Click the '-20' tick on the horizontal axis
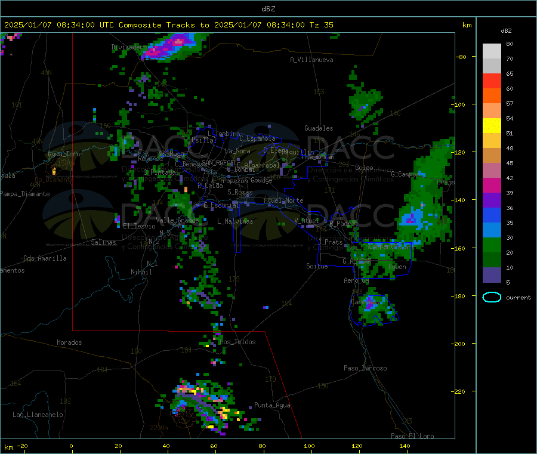 (x=23, y=446)
